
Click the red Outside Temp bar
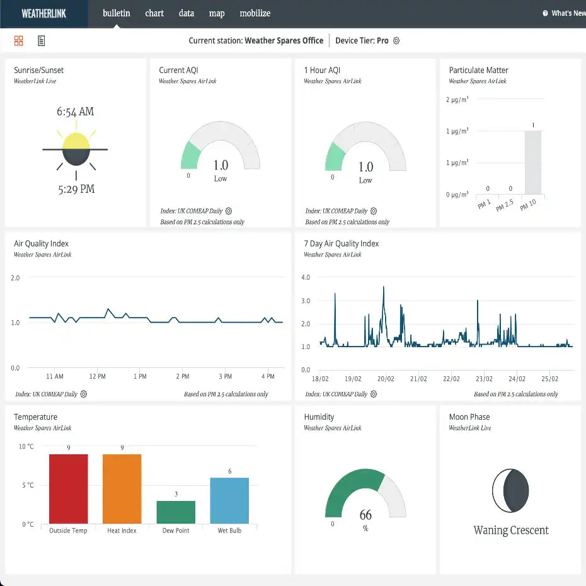coord(69,489)
